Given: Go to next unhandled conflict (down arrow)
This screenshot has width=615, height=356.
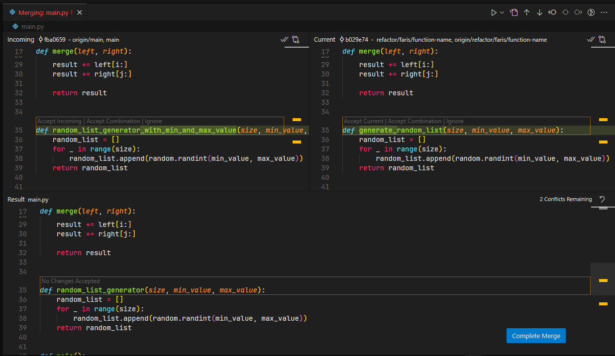Looking at the screenshot, I should tap(539, 12).
